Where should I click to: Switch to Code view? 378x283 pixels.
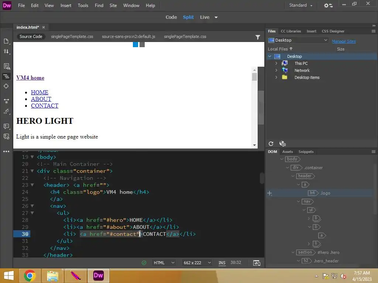(x=171, y=17)
